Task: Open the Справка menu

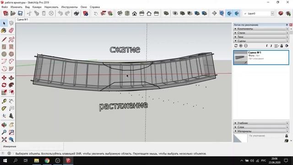Action: tap(95, 7)
